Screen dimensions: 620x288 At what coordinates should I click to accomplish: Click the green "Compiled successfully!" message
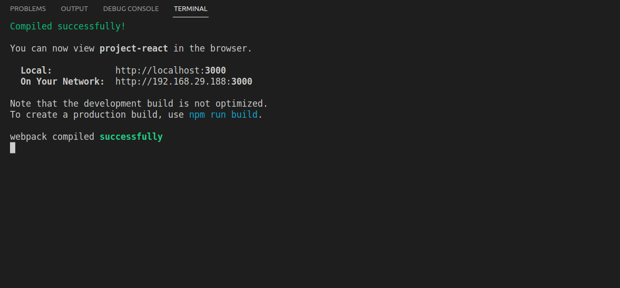tap(67, 26)
